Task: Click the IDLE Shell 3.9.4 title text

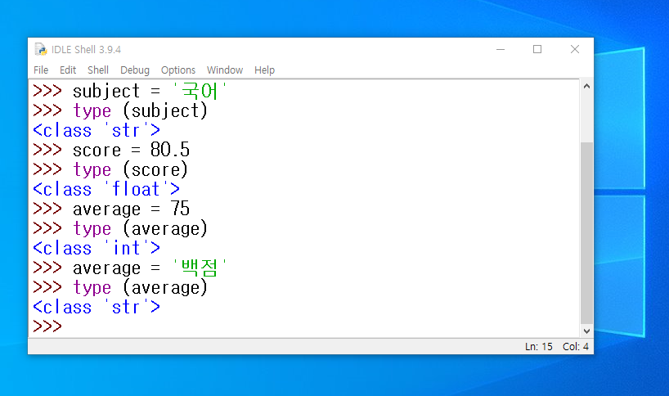Action: [x=86, y=49]
